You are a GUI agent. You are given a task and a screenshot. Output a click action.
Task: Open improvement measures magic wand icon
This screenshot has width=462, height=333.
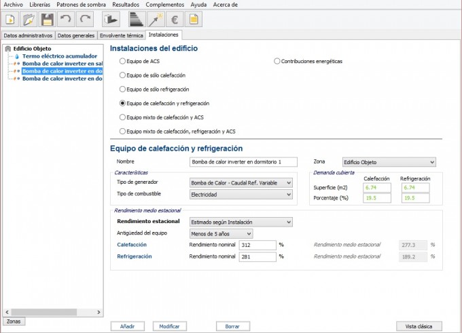[155, 20]
